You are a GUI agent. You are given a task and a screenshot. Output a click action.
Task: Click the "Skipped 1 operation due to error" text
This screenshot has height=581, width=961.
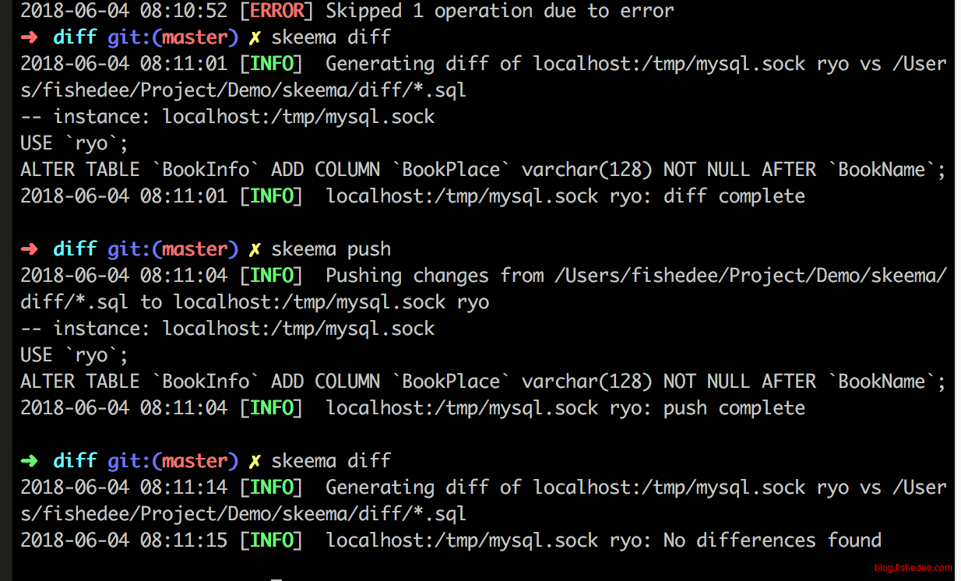pos(500,11)
